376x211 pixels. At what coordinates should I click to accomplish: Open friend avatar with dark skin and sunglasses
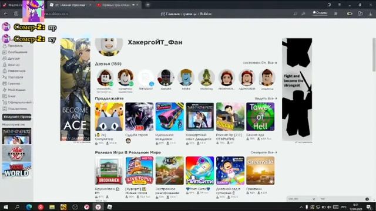(x=166, y=78)
